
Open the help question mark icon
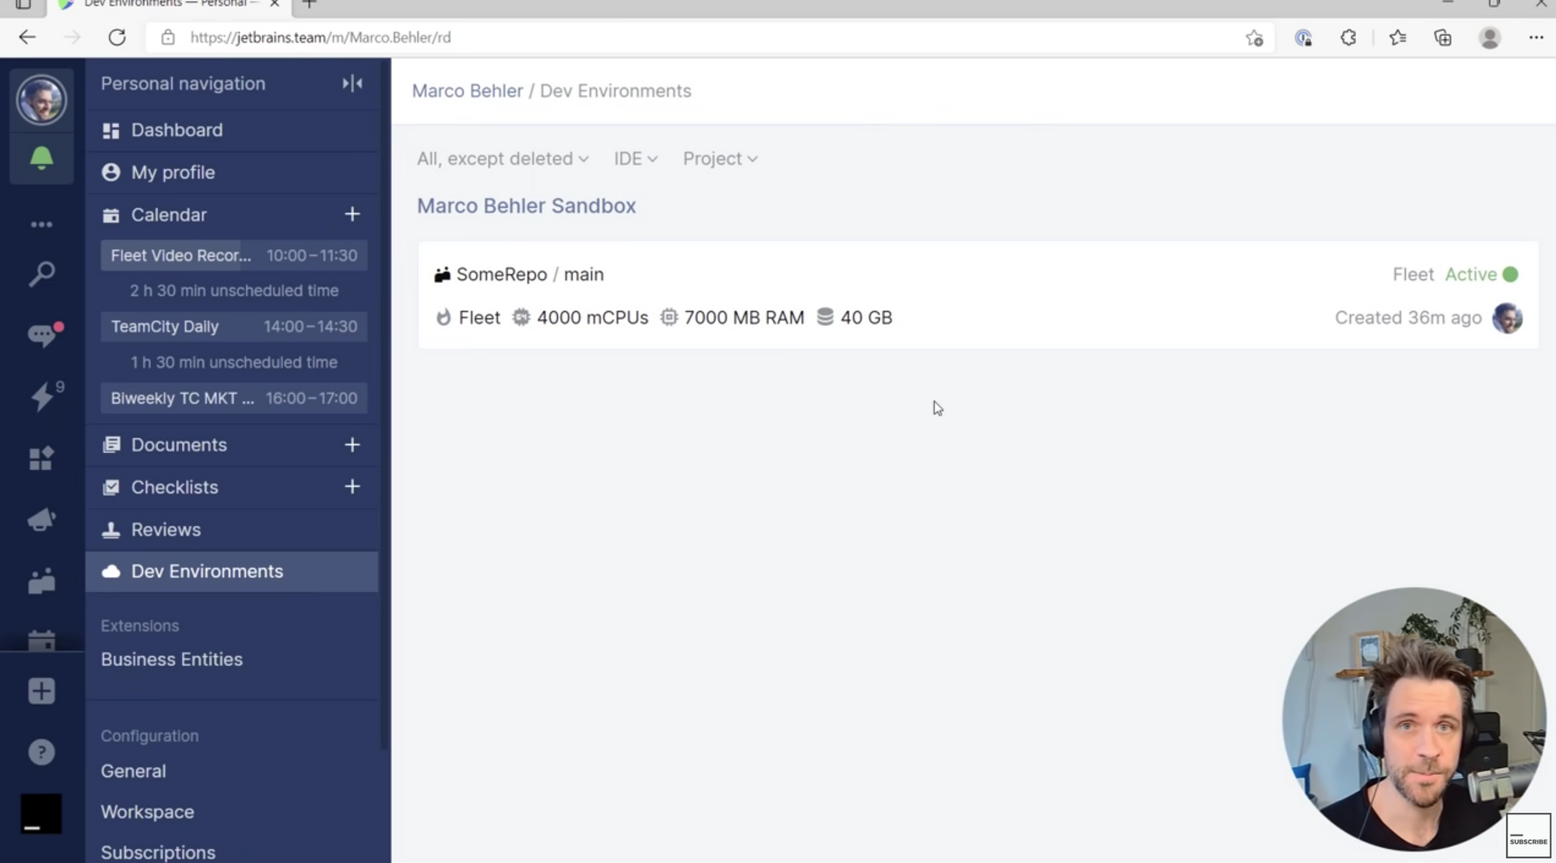41,752
